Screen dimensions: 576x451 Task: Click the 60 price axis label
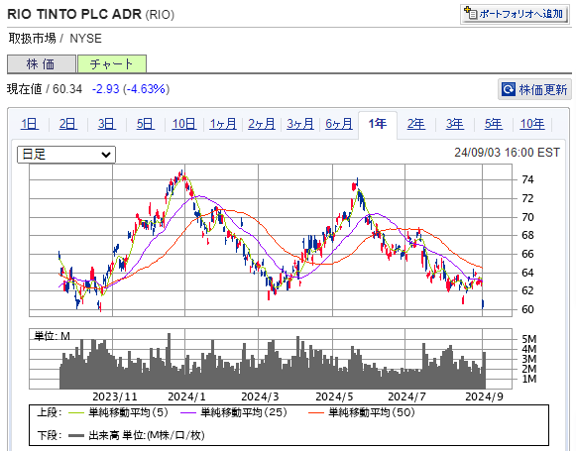527,309
